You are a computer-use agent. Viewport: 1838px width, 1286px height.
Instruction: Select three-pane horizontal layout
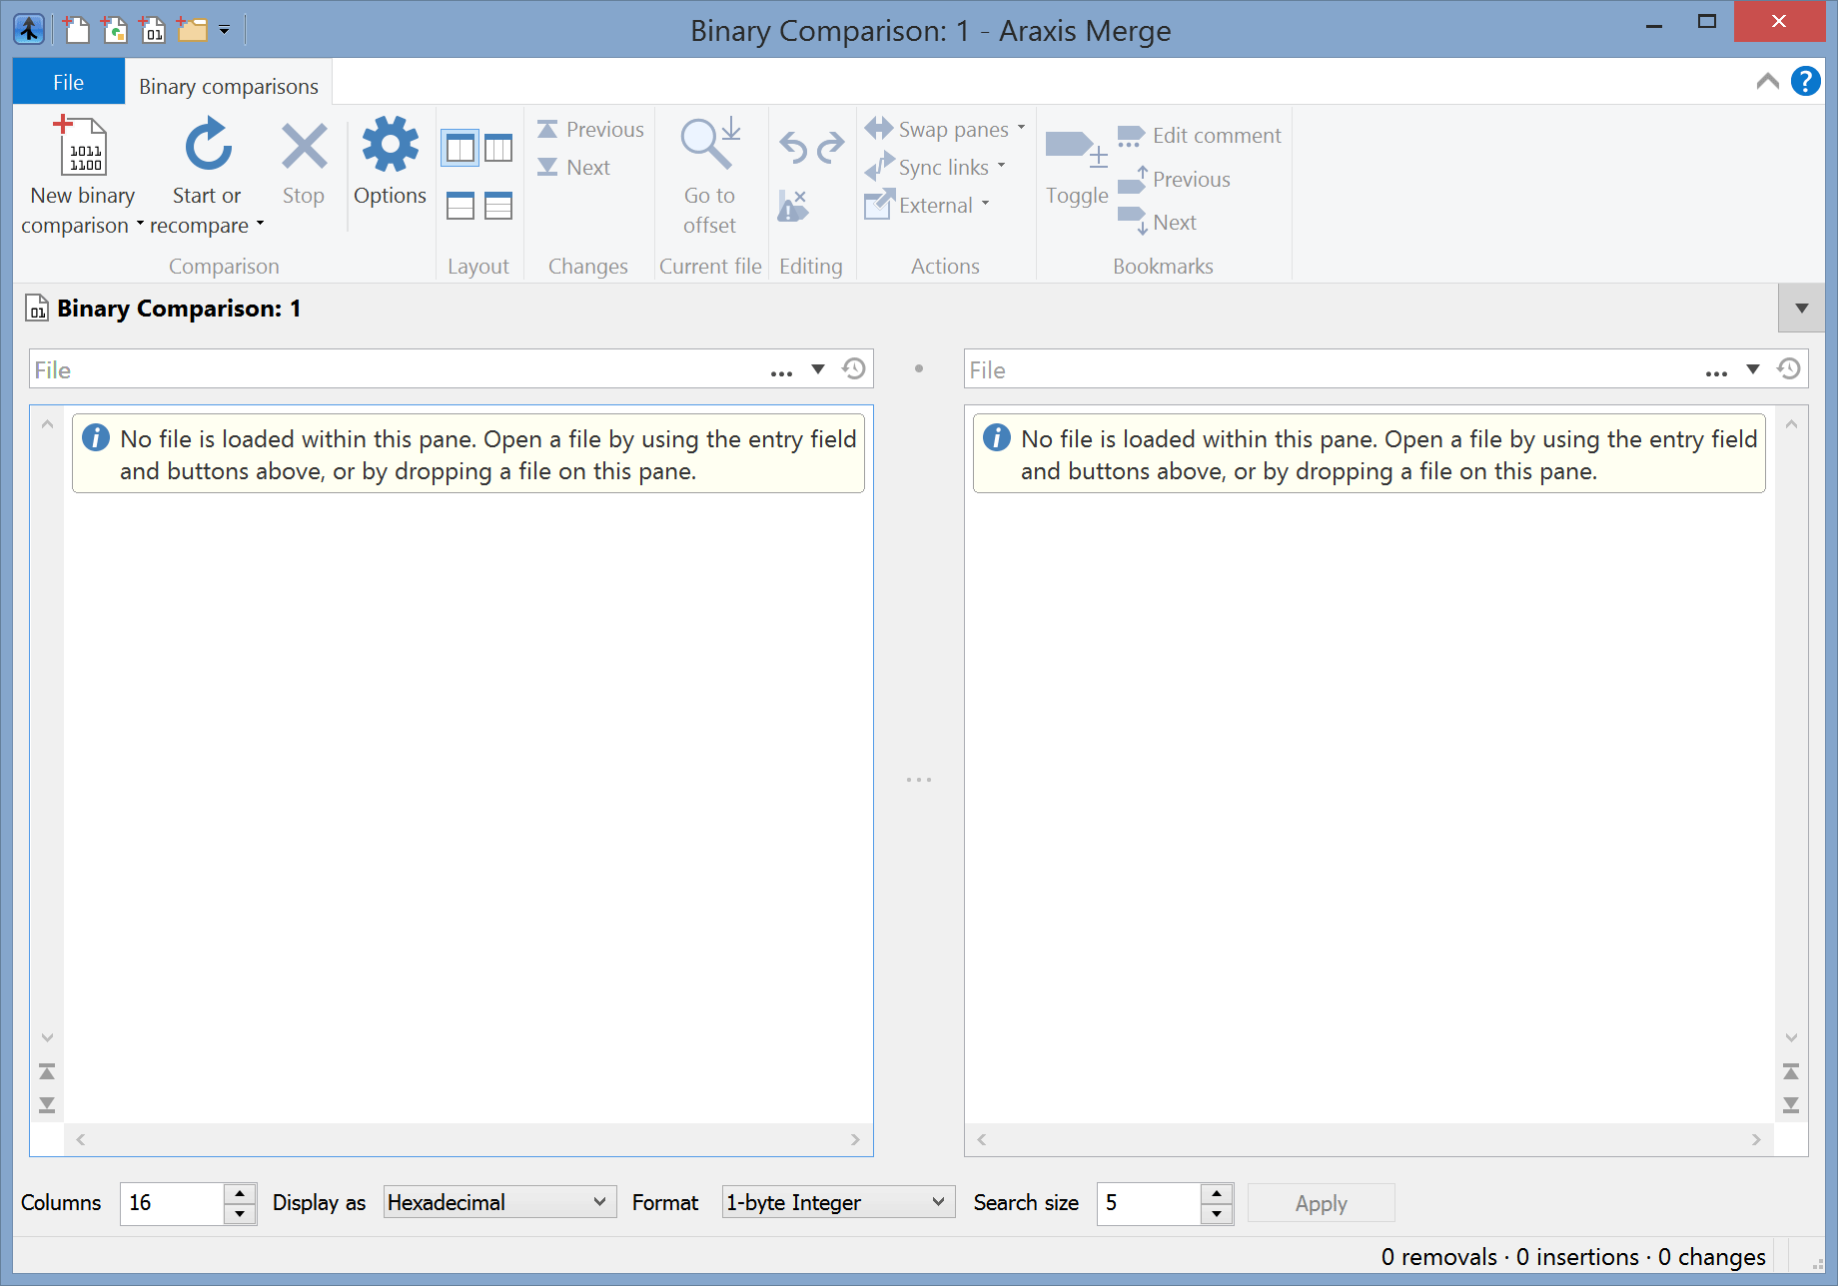[498, 206]
